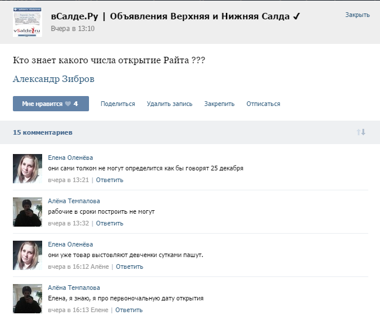This screenshot has width=380, height=318.
Task: Click Закрыть to close the post
Action: click(x=357, y=15)
